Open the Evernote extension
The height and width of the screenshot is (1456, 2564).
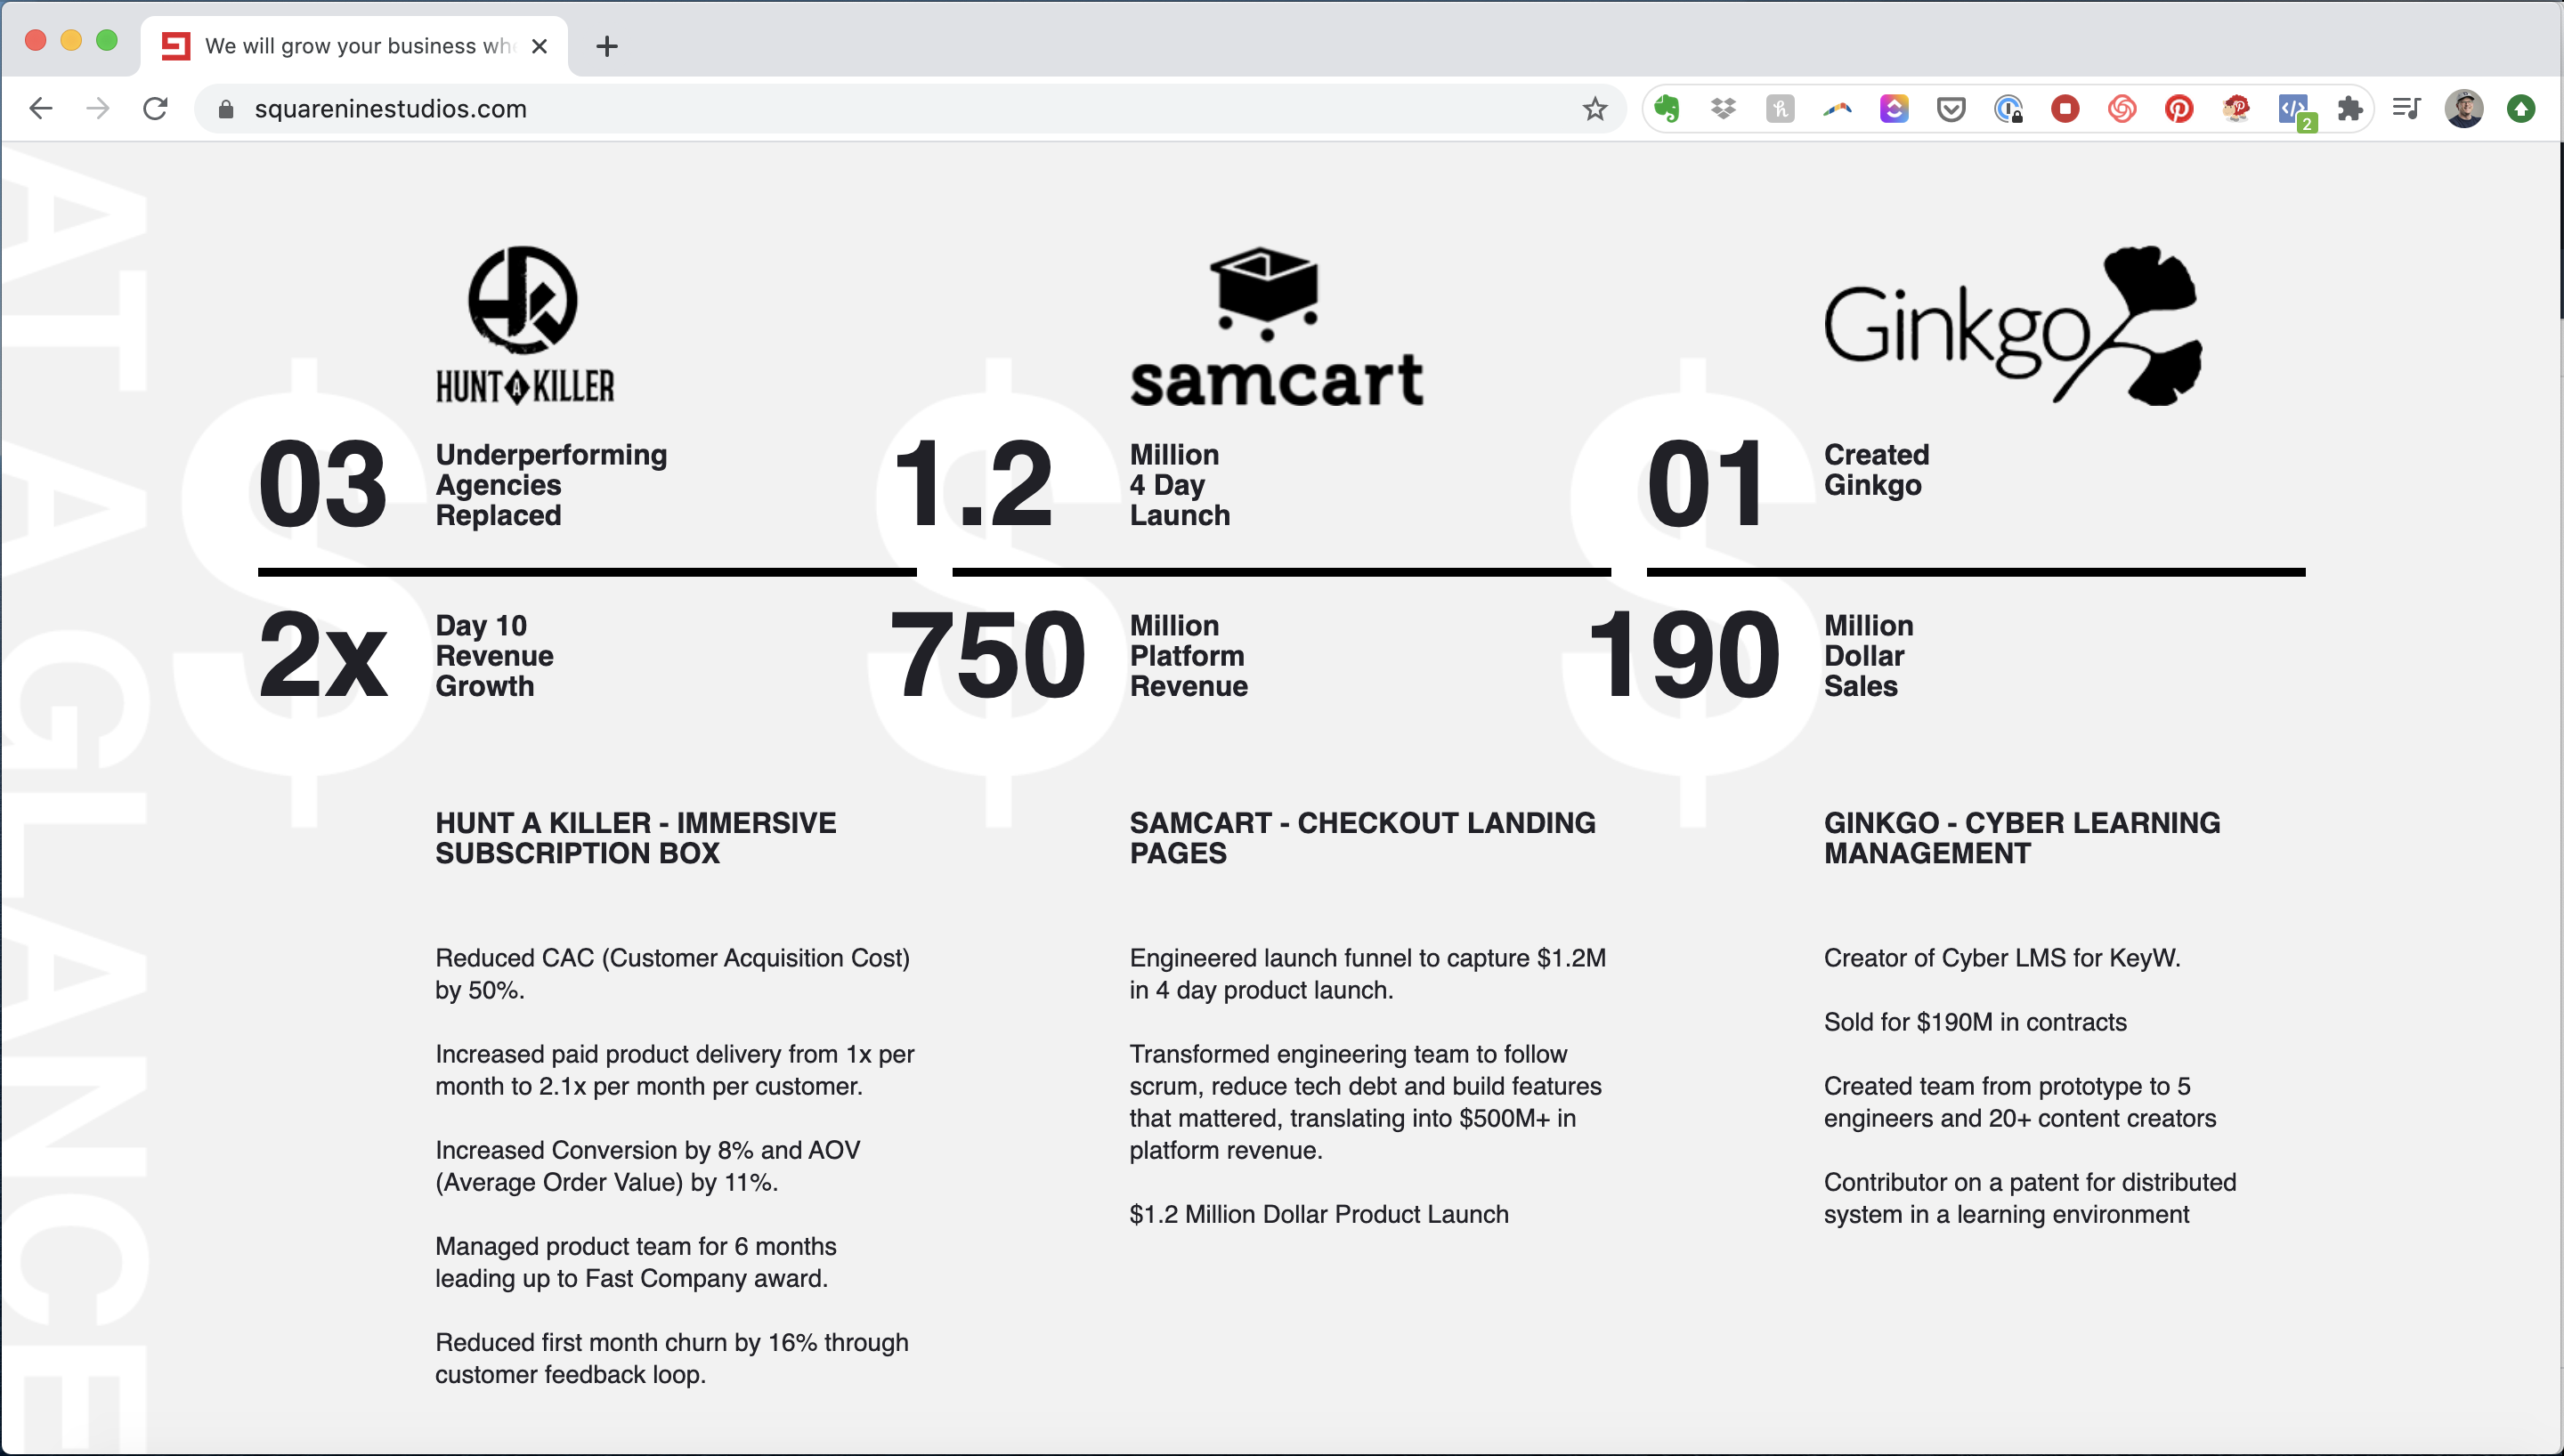(x=1666, y=108)
